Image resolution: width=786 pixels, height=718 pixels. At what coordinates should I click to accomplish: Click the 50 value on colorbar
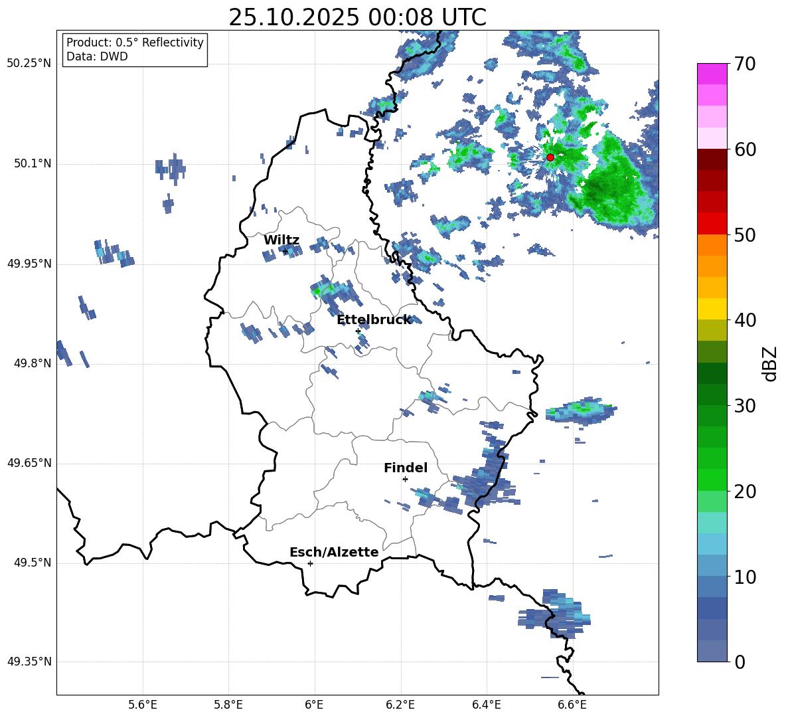[x=744, y=235]
